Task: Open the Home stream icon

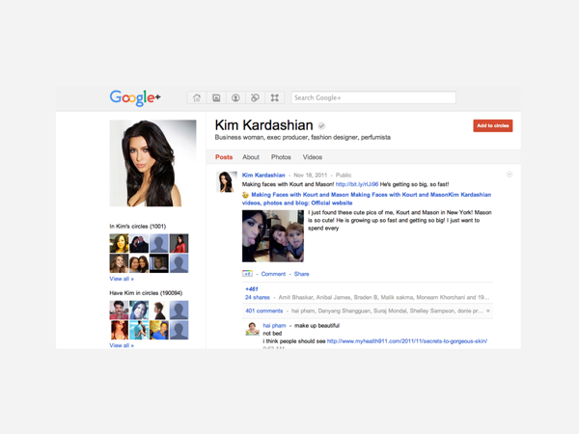Action: (x=197, y=97)
